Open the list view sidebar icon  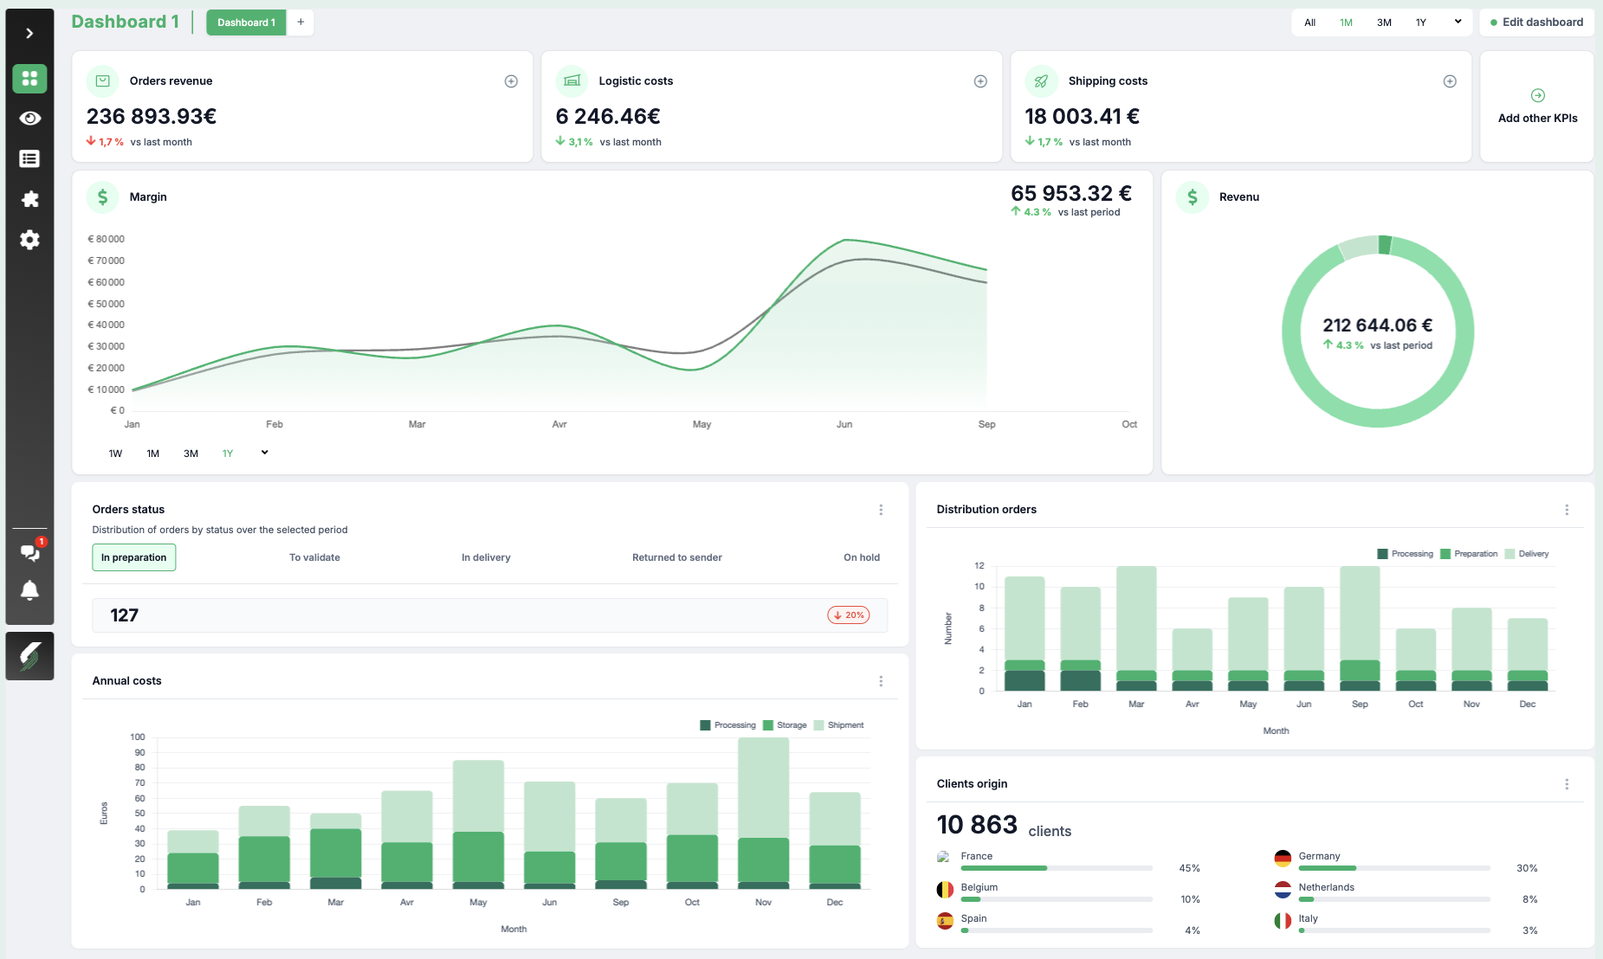29,159
